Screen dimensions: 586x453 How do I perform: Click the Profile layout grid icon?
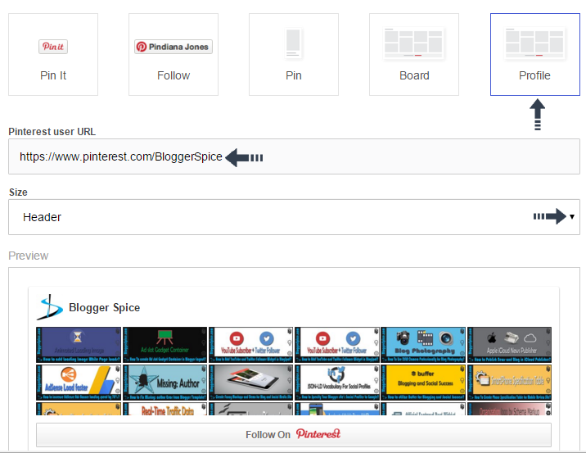coord(534,43)
